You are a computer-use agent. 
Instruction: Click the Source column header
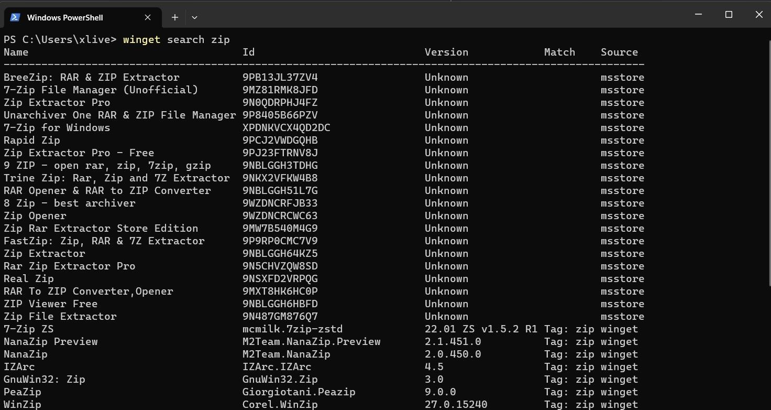619,52
